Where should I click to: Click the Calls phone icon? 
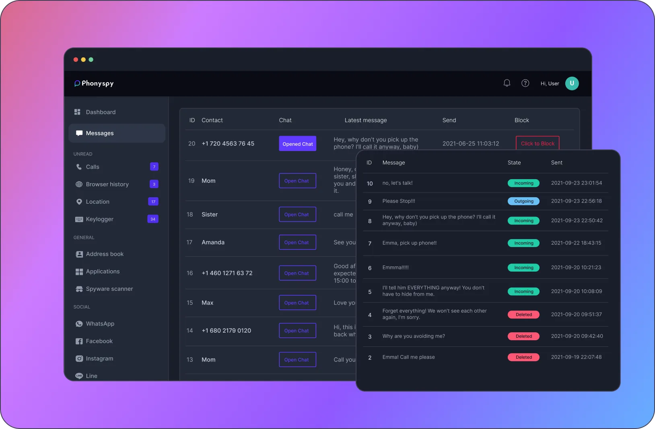point(79,167)
